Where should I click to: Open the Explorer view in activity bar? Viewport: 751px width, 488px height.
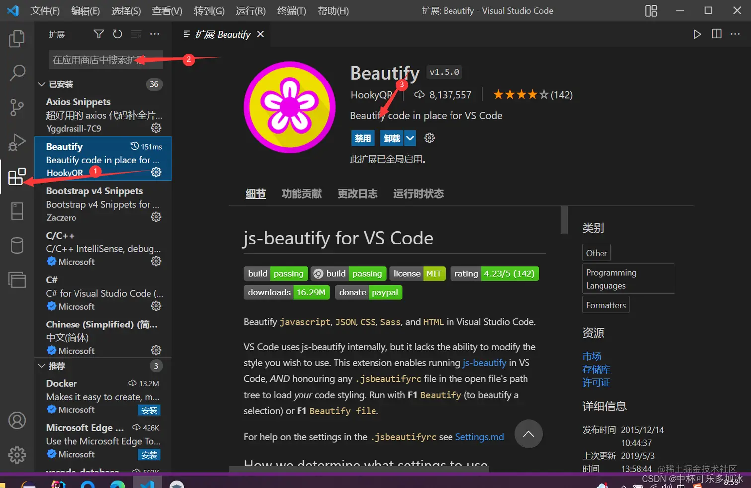pos(17,38)
